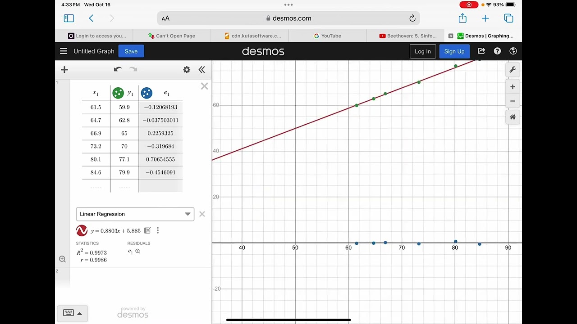Reset graph to default home view

coord(513,117)
